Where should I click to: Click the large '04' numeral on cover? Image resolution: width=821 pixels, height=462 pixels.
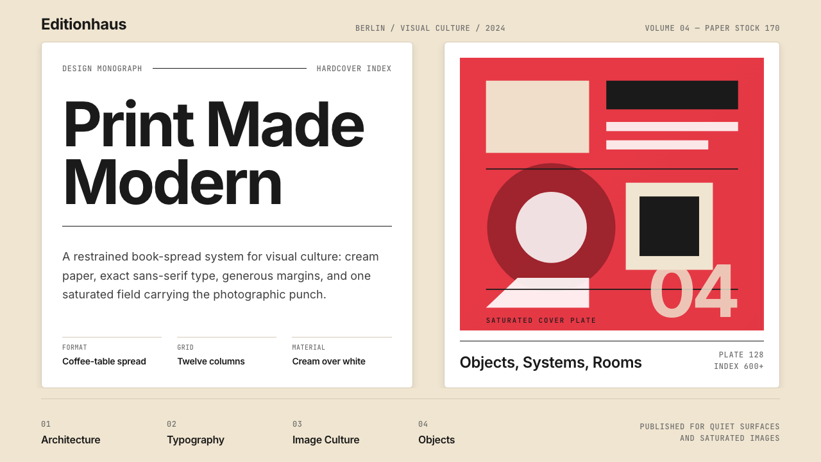693,291
